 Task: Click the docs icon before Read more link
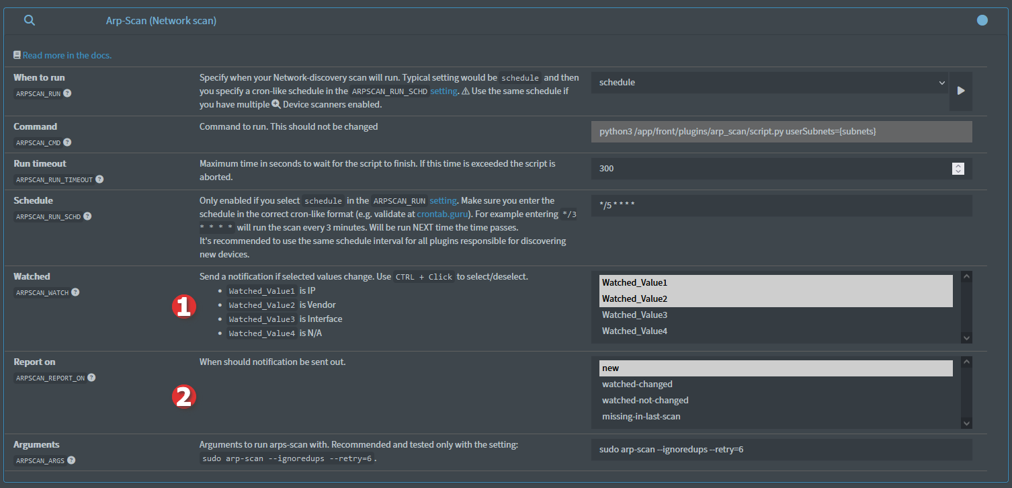17,54
